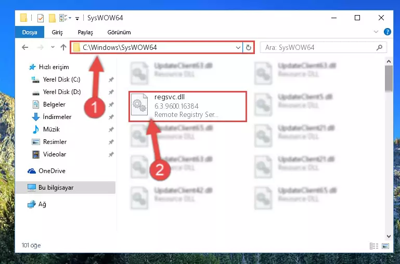400x264 pixels.
Task: Open the Resimler folder
Action: tap(55, 142)
